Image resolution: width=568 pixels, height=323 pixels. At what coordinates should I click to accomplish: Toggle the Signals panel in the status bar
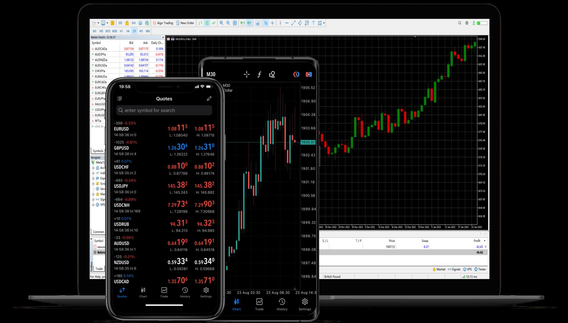pyautogui.click(x=455, y=269)
